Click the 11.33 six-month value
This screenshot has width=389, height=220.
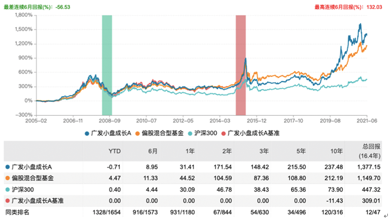click(x=151, y=178)
